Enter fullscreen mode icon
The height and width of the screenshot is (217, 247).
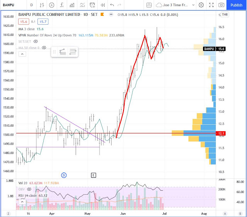click(211, 5)
